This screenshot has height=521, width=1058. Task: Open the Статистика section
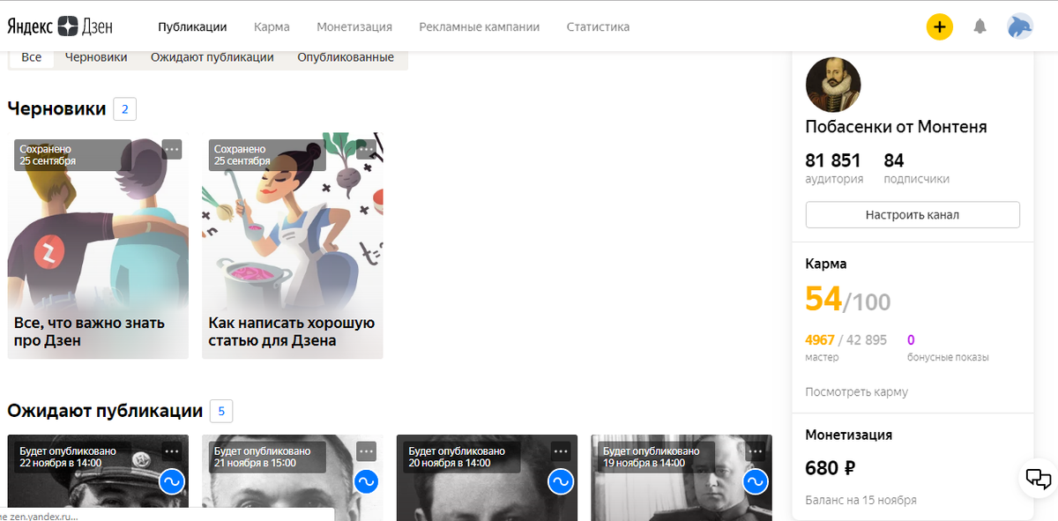[x=598, y=26]
